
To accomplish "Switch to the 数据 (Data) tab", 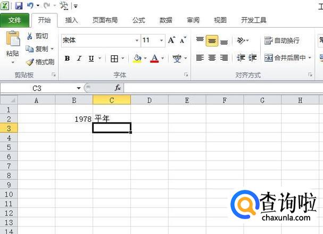I will click(x=166, y=20).
